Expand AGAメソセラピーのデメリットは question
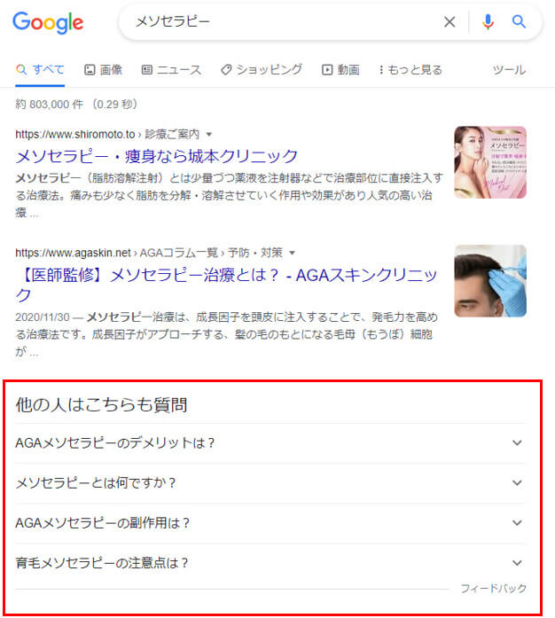The height and width of the screenshot is (618, 555). [270, 443]
